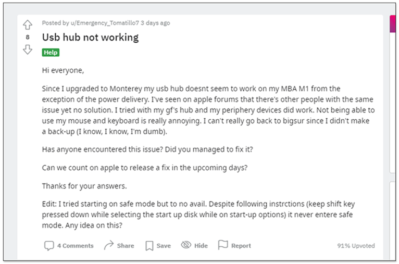399x264 pixels.
Task: Click the 'Hide' text label
Action: coord(201,246)
